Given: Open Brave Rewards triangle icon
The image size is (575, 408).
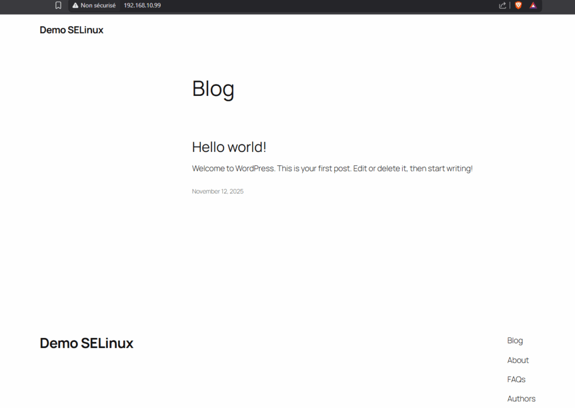Looking at the screenshot, I should pos(533,6).
